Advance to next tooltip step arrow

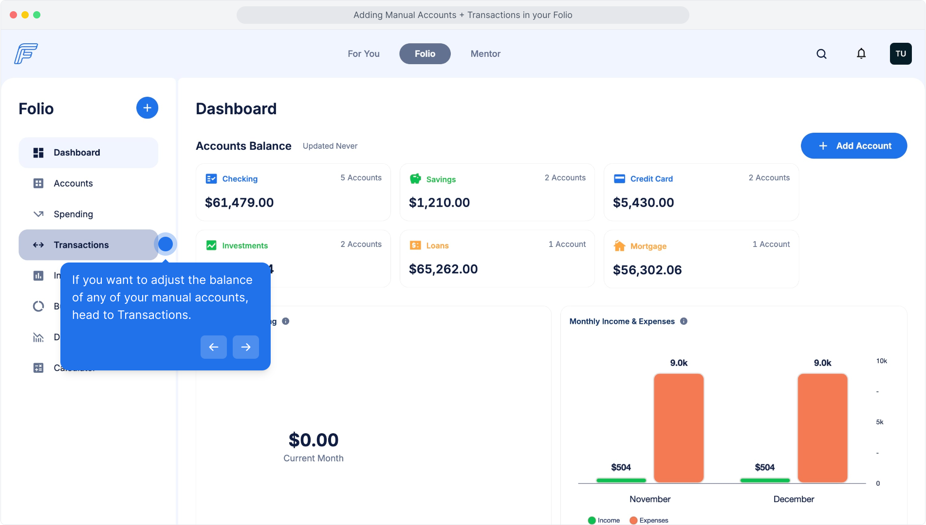pos(245,347)
